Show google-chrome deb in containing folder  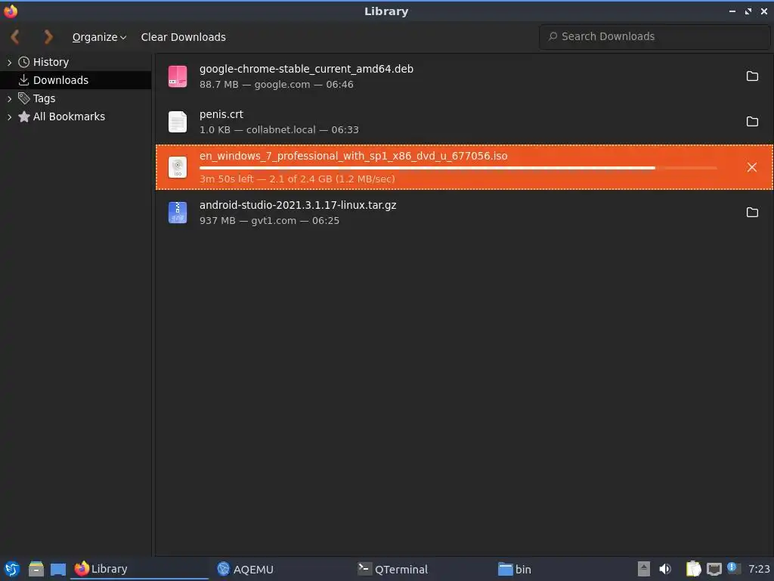(x=752, y=76)
